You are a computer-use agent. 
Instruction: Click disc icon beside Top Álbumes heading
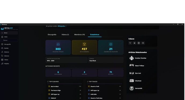(48, 81)
